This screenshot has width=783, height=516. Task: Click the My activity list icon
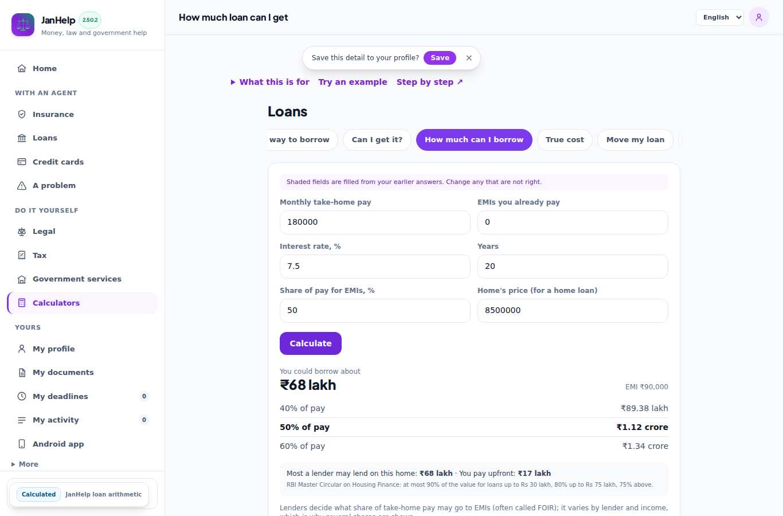coord(22,420)
